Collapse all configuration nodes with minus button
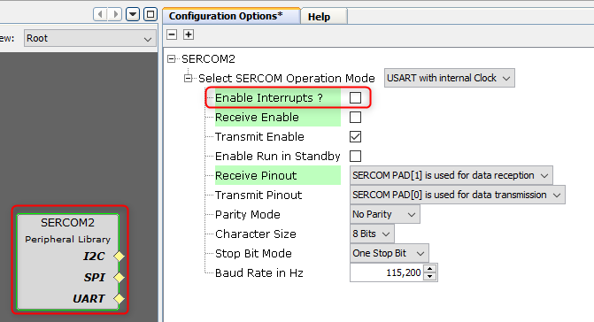594x322 pixels. pos(172,34)
